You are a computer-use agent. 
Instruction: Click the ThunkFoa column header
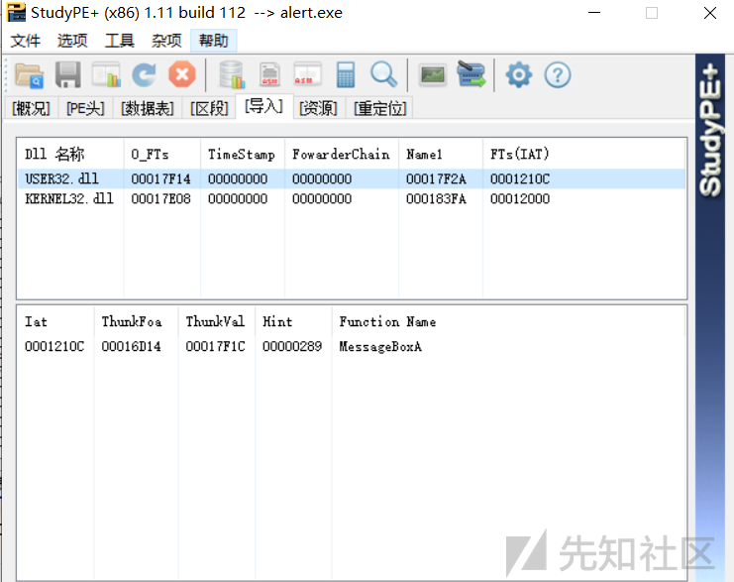pos(136,321)
